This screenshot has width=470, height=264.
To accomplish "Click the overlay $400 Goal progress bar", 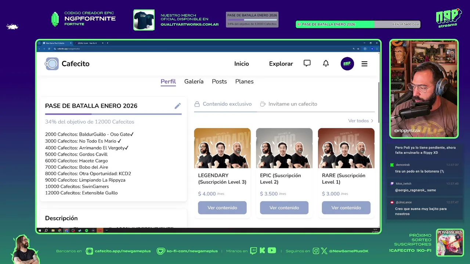I will point(358,24).
